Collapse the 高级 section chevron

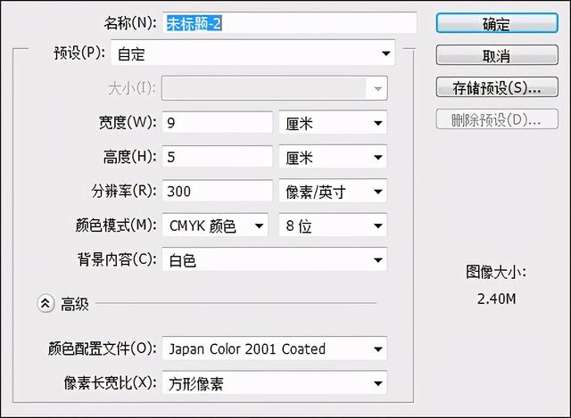coord(46,303)
